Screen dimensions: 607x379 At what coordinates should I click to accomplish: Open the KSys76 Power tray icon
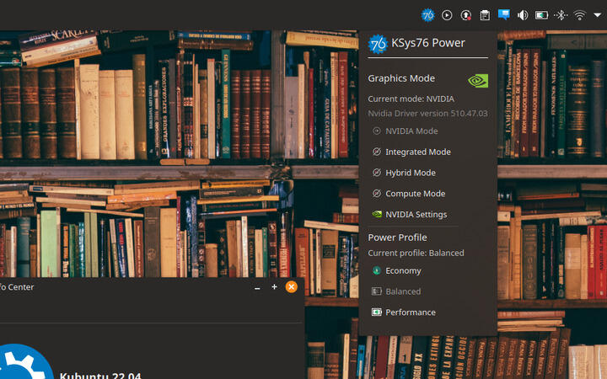coord(427,15)
